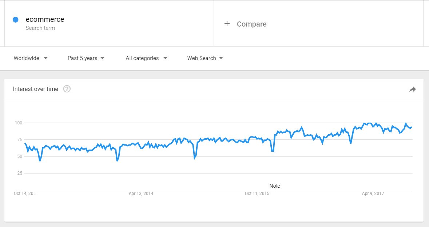Click the plus icon beside Compare
This screenshot has height=227, width=429.
point(227,24)
